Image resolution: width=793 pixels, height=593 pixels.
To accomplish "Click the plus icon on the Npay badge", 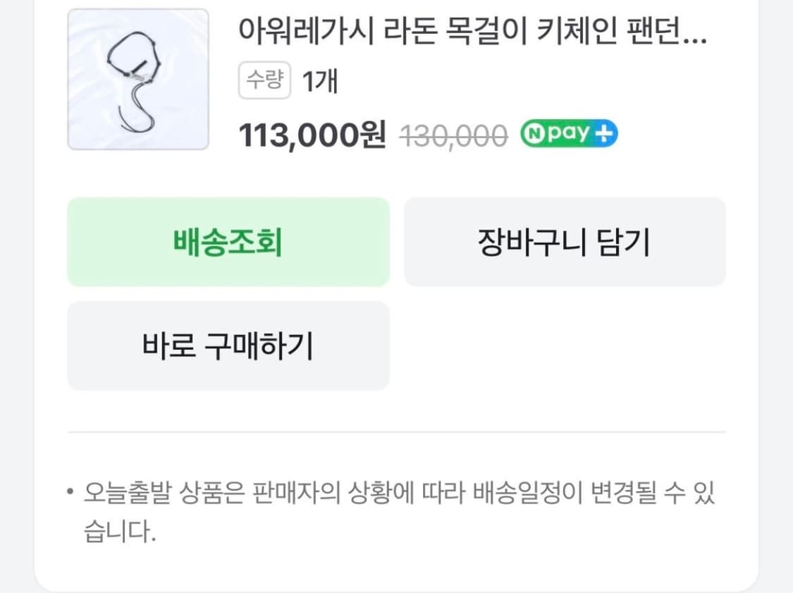I will click(603, 133).
